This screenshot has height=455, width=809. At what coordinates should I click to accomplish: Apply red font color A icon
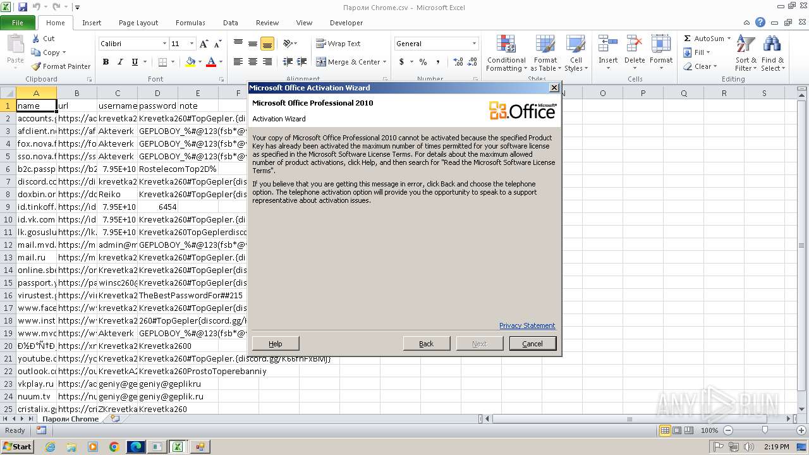[x=211, y=62]
